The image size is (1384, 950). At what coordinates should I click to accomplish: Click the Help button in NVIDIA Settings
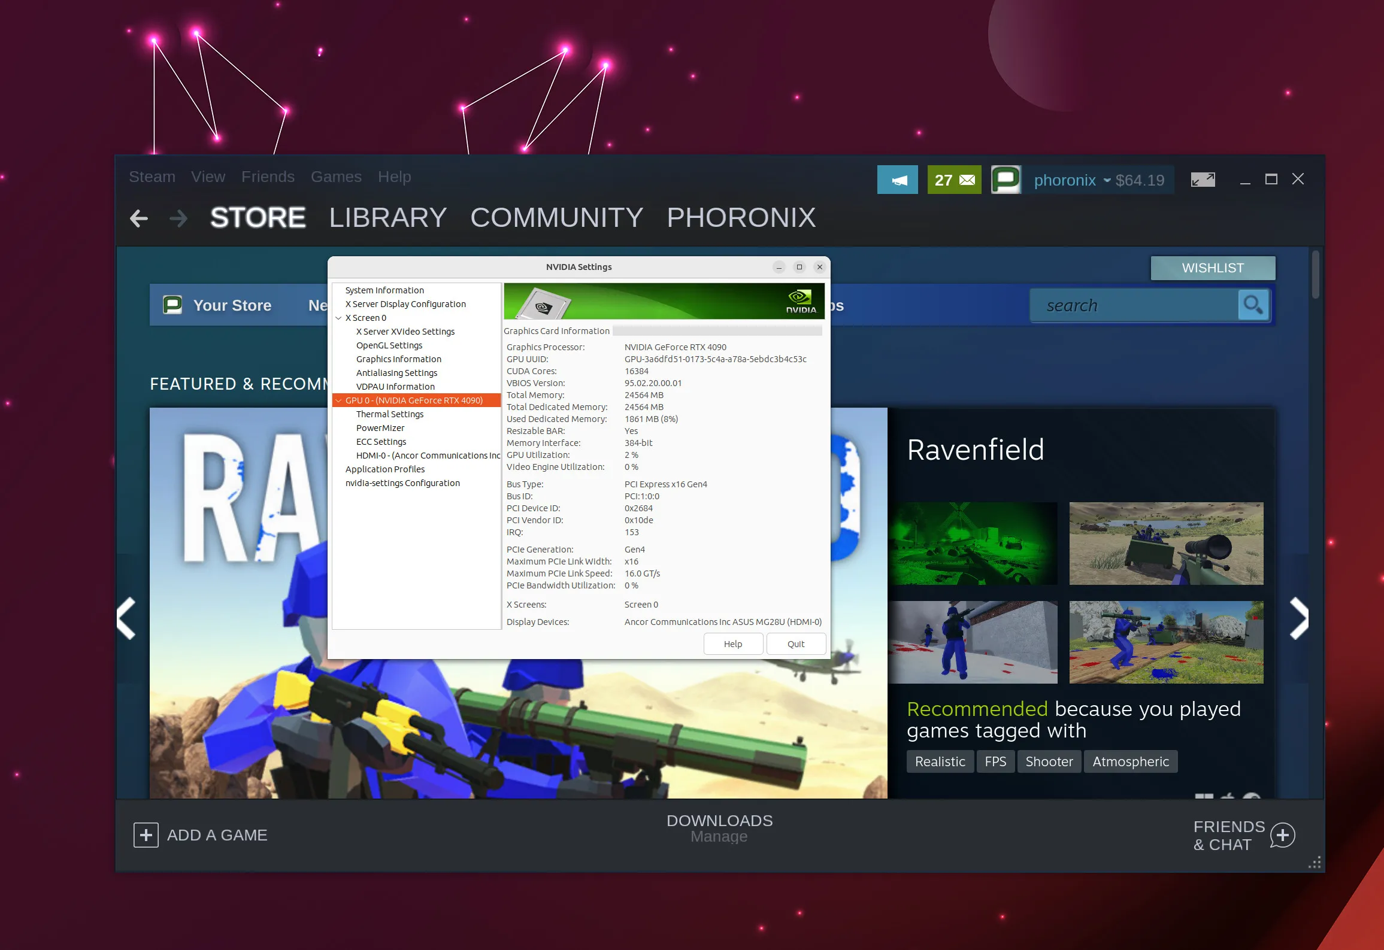coord(732,643)
